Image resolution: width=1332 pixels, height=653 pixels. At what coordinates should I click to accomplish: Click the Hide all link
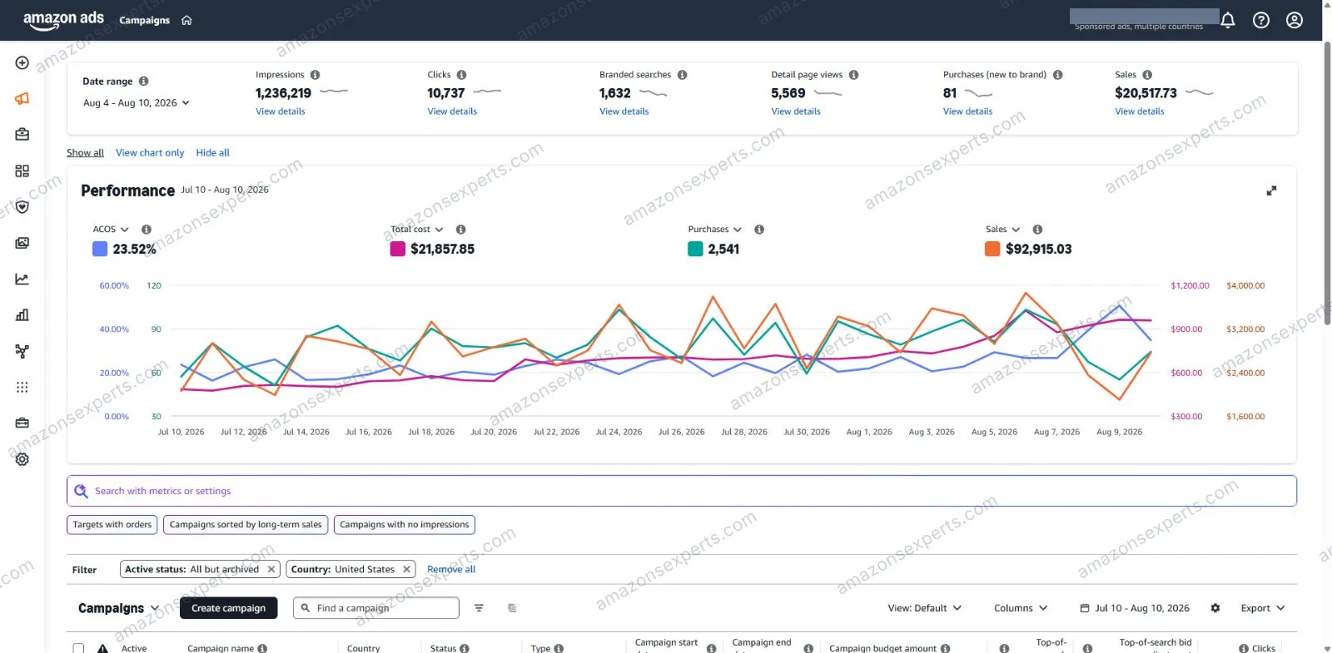pos(212,153)
